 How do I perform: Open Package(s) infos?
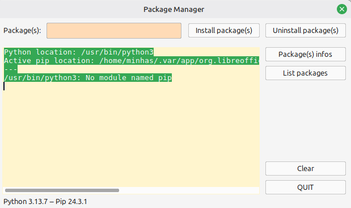click(x=306, y=55)
